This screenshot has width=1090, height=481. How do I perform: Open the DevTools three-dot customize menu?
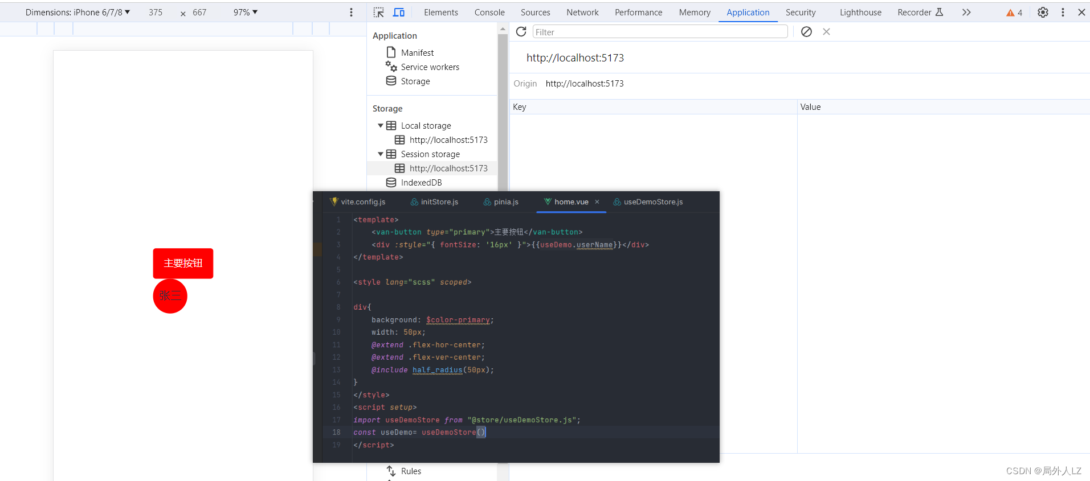click(1063, 13)
